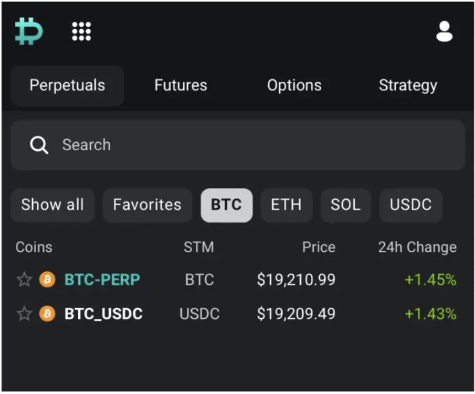
Task: Click the Delta Exchange logo
Action: pyautogui.click(x=28, y=31)
